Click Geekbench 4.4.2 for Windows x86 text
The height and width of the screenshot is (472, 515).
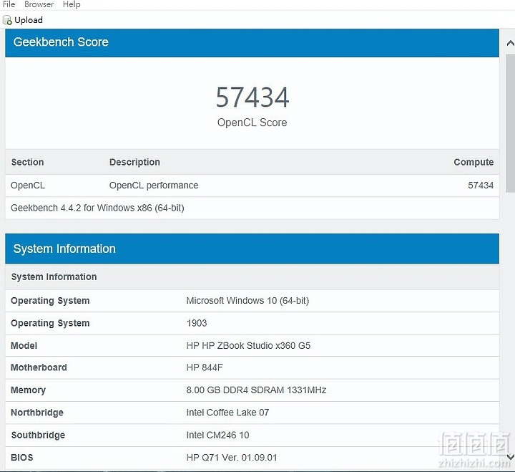[97, 208]
